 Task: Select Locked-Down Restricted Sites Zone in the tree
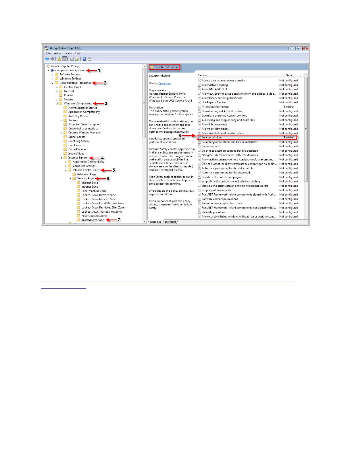point(103,207)
